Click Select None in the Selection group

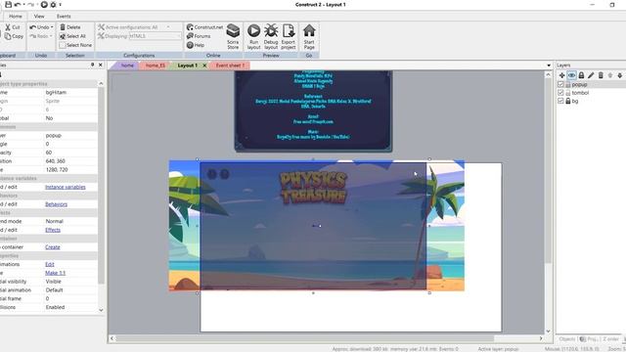75,45
